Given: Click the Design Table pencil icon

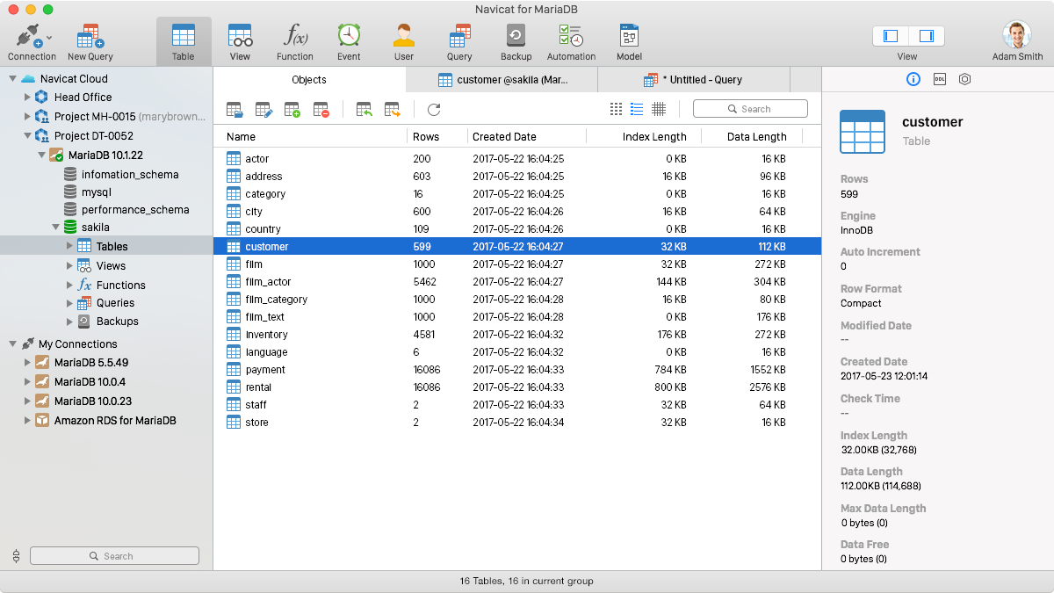Looking at the screenshot, I should [x=263, y=110].
